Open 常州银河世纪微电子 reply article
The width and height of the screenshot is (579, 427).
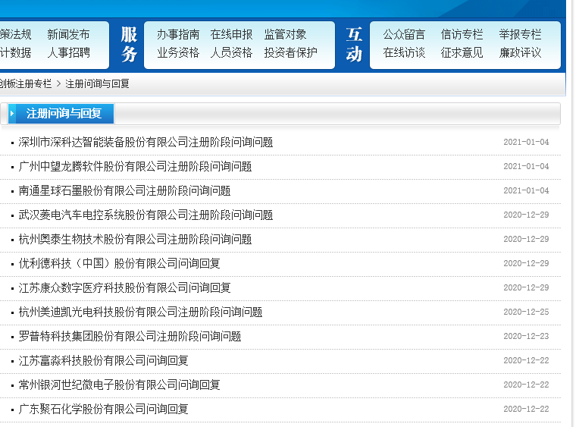(x=119, y=385)
